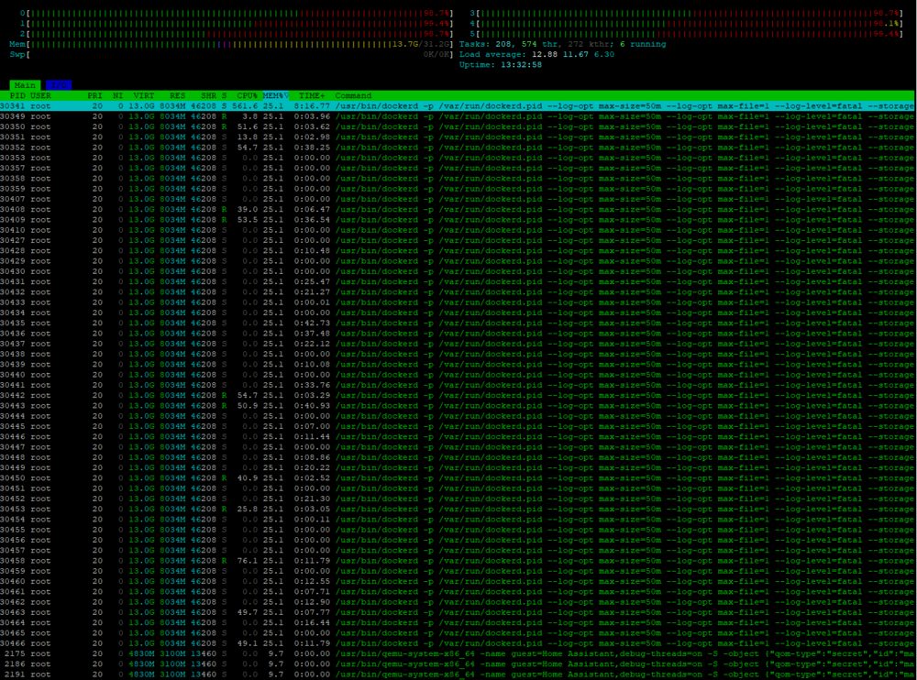Image resolution: width=917 pixels, height=680 pixels.
Task: Sort by the Command column header
Action: click(353, 96)
